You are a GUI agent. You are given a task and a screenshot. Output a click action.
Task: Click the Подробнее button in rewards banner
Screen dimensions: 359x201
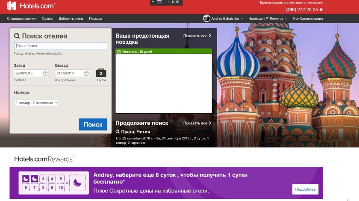click(x=305, y=189)
